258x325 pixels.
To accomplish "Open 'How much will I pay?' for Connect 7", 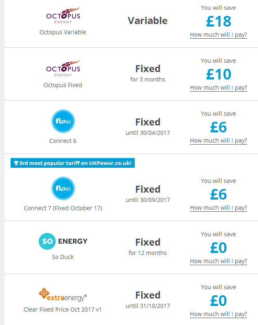I will pyautogui.click(x=218, y=208).
